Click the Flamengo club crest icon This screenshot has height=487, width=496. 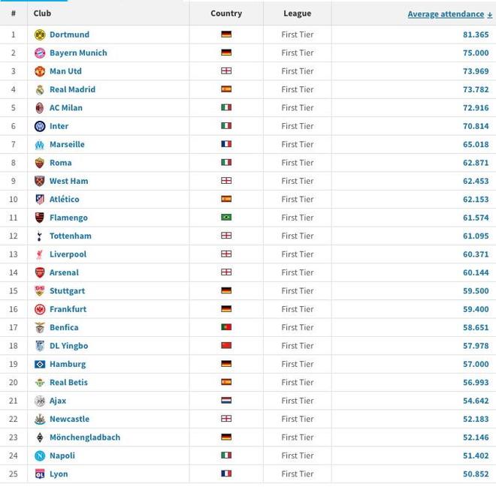40,218
